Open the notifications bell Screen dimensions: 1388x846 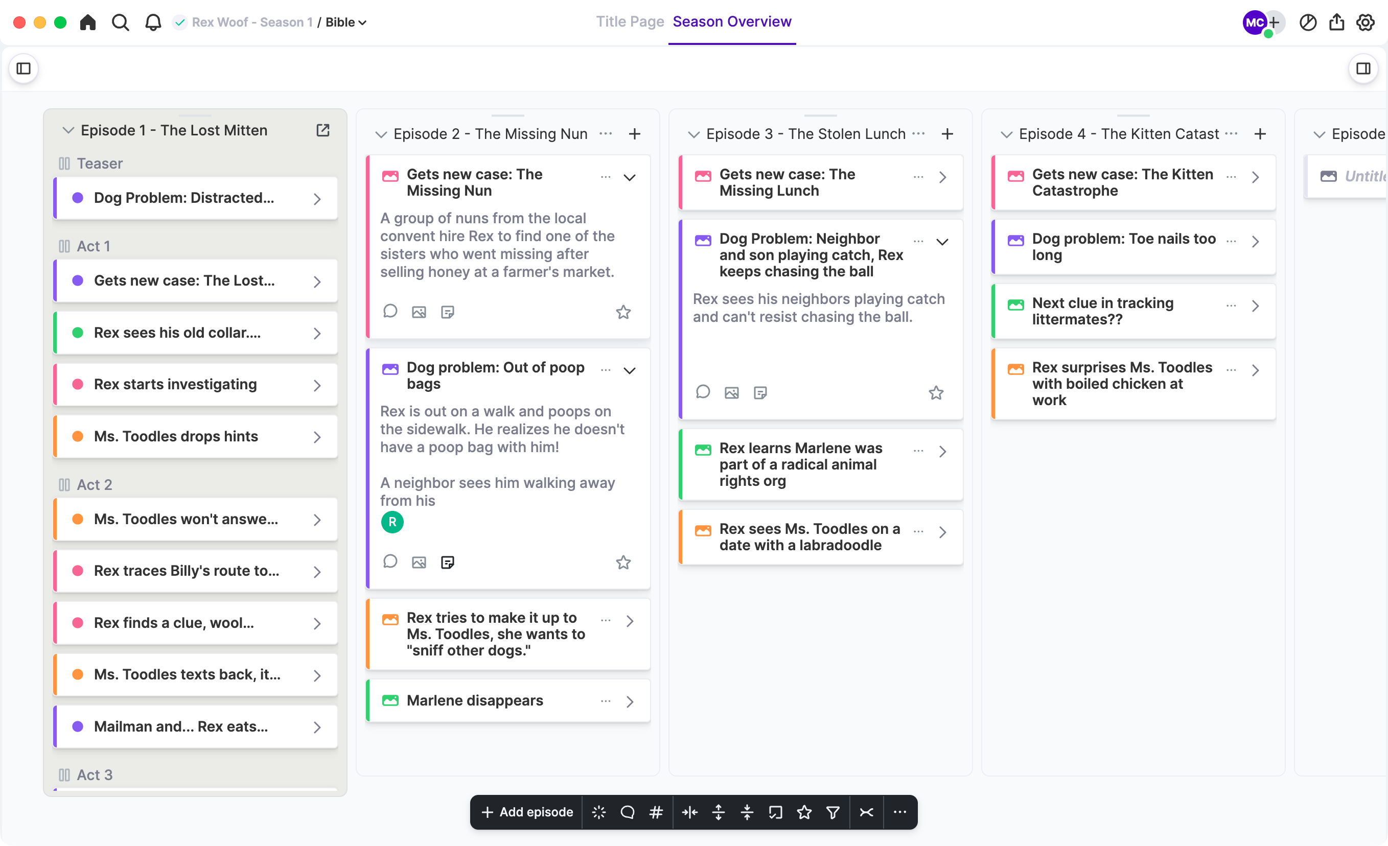153,22
